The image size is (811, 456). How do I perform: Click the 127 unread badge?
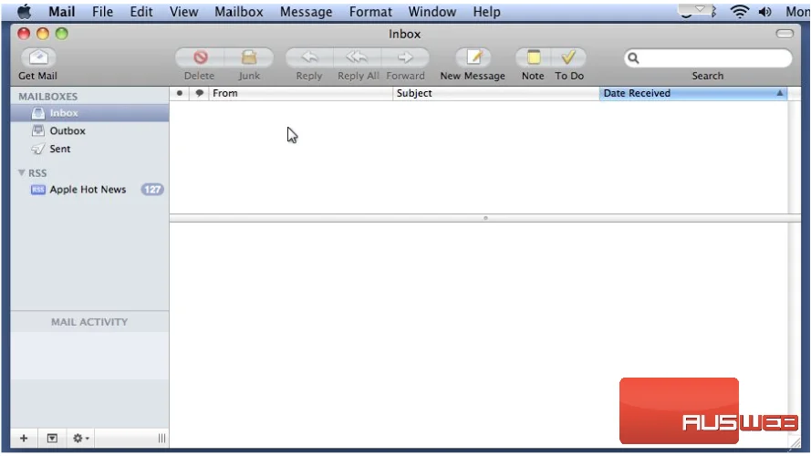[x=152, y=190]
